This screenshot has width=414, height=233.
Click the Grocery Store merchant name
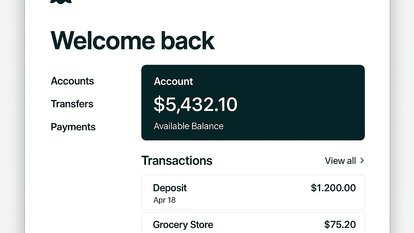(183, 225)
